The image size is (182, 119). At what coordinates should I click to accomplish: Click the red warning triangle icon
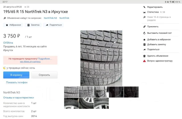pos(144,61)
